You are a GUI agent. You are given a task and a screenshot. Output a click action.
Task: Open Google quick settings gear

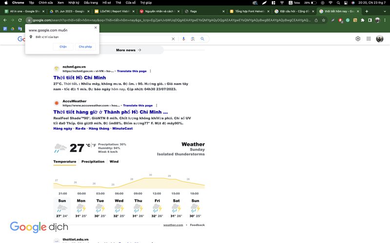click(x=358, y=39)
